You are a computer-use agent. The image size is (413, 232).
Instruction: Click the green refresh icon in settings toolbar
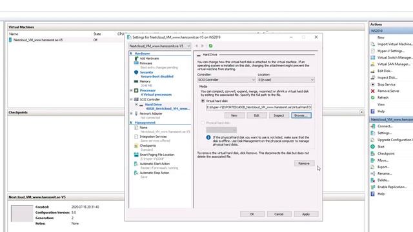(211, 46)
